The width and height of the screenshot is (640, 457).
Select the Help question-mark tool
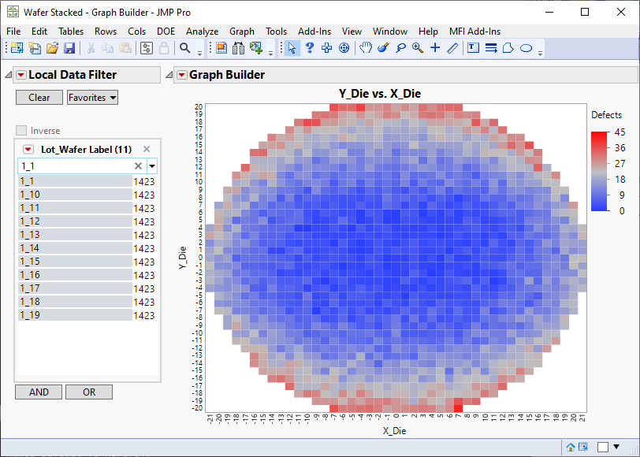point(310,48)
